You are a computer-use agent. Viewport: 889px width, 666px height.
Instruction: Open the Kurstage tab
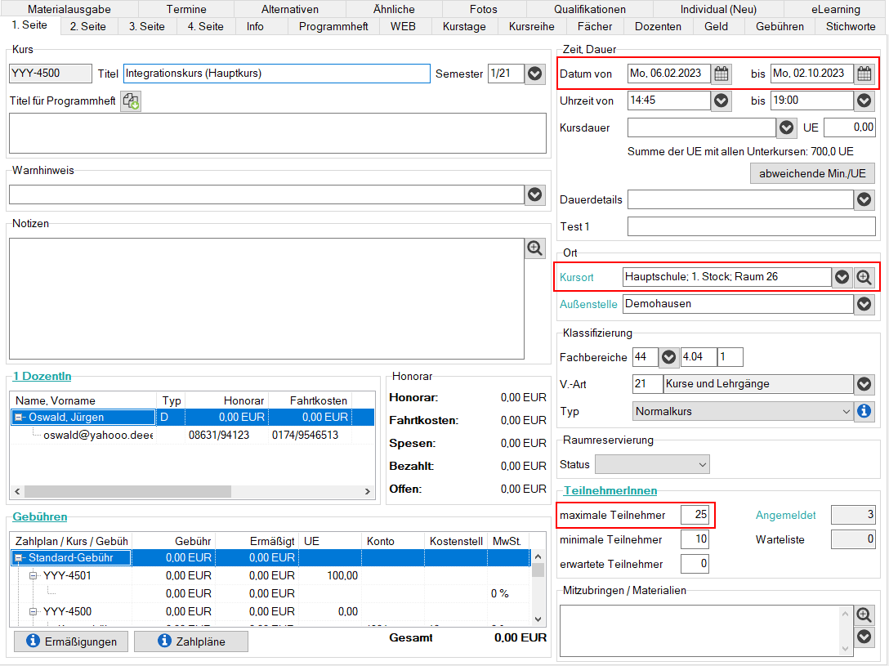[464, 27]
